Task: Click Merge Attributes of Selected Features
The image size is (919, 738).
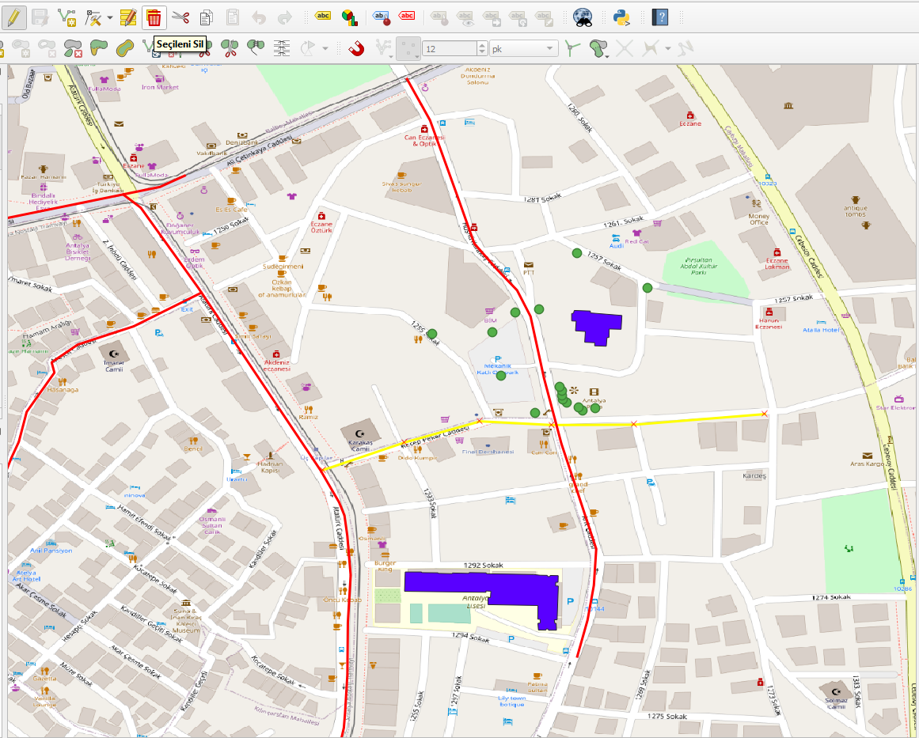Action: click(282, 48)
